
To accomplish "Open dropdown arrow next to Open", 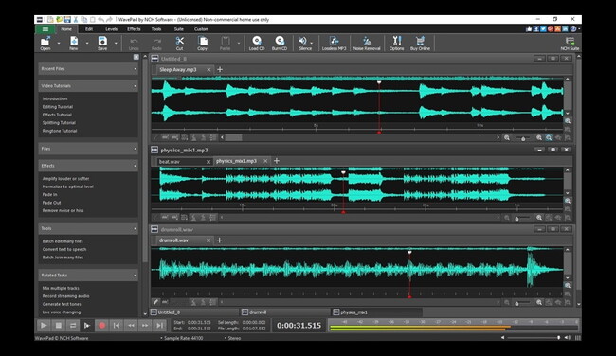I will 59,44.
